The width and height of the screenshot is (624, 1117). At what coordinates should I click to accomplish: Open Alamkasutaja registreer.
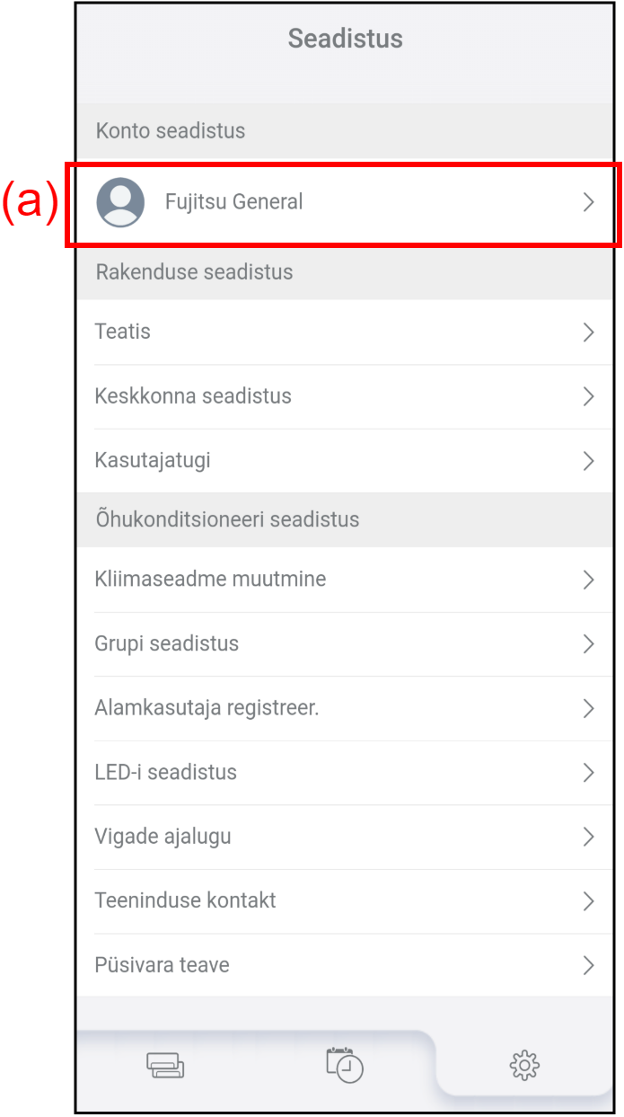click(x=345, y=709)
